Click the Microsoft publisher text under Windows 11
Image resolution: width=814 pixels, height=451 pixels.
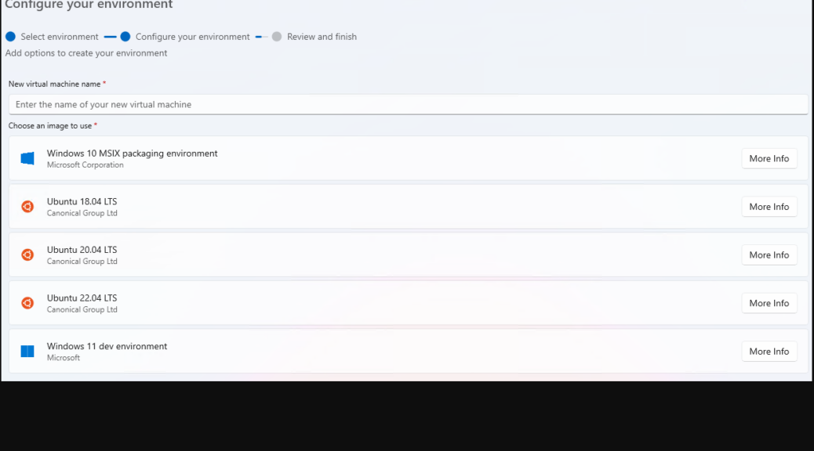pyautogui.click(x=64, y=358)
